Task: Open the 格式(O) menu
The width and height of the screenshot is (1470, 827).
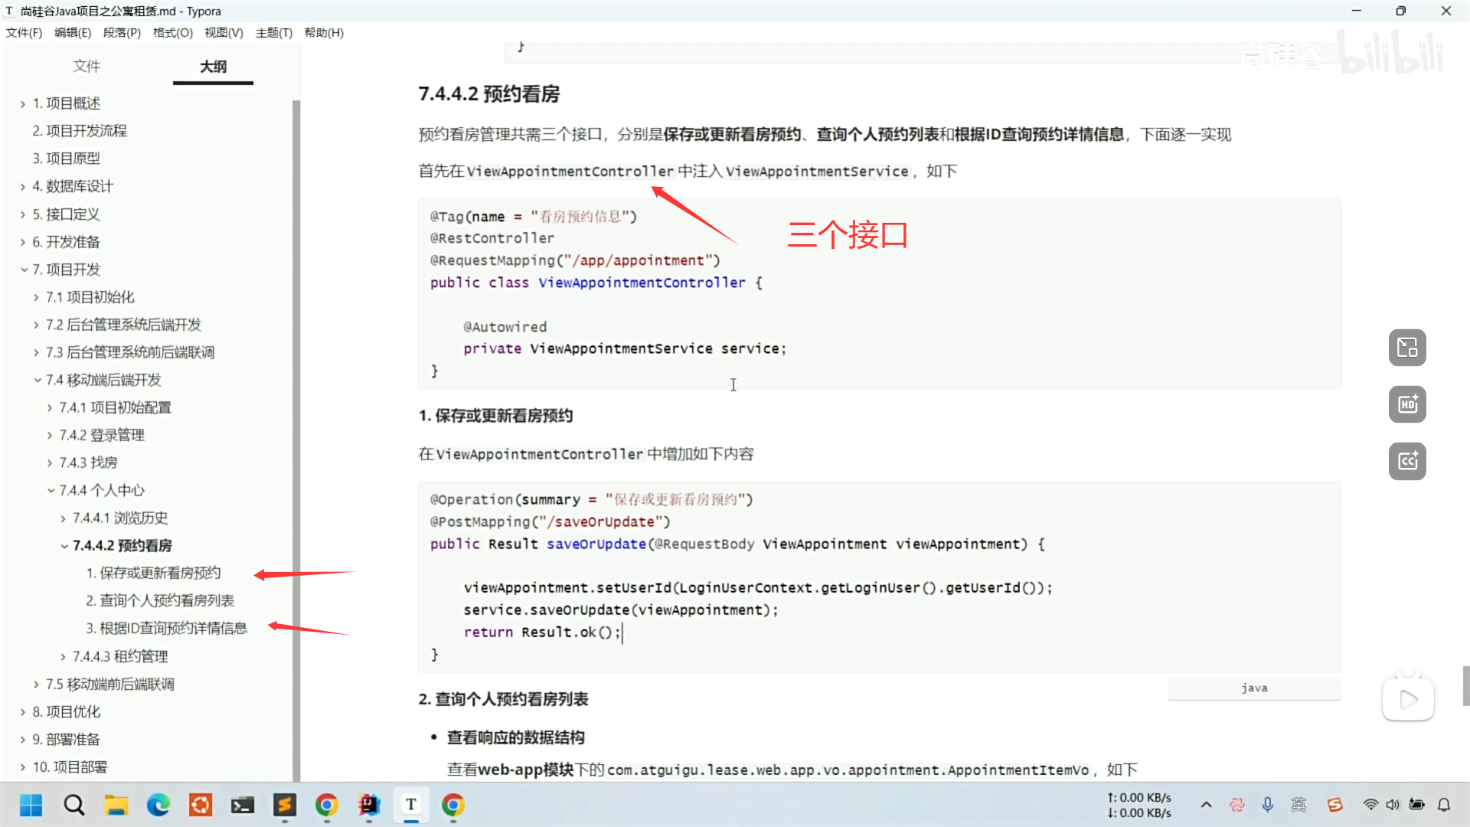Action: coord(172,33)
